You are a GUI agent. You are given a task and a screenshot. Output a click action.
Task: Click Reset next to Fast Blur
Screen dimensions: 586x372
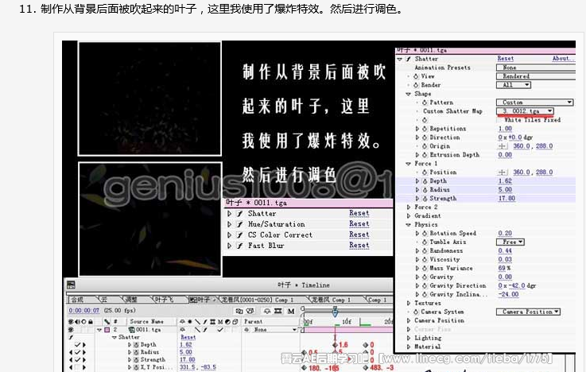[359, 245]
